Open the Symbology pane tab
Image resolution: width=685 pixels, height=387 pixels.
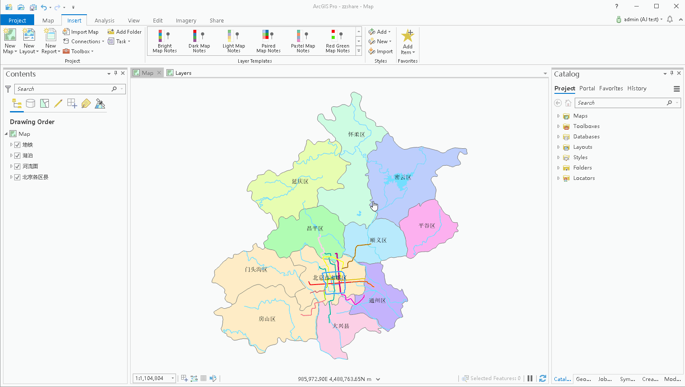627,379
